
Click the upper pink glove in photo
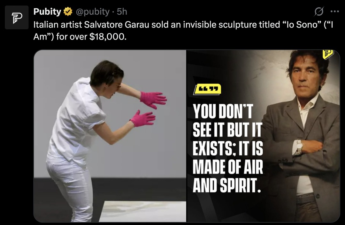coord(153,100)
